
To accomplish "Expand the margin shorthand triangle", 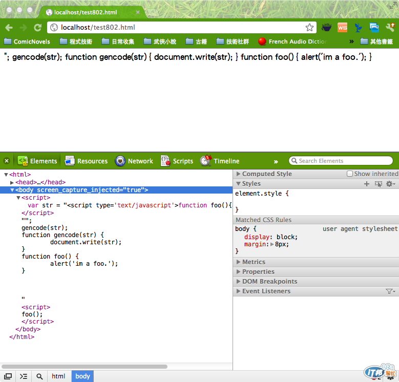I will 272,244.
